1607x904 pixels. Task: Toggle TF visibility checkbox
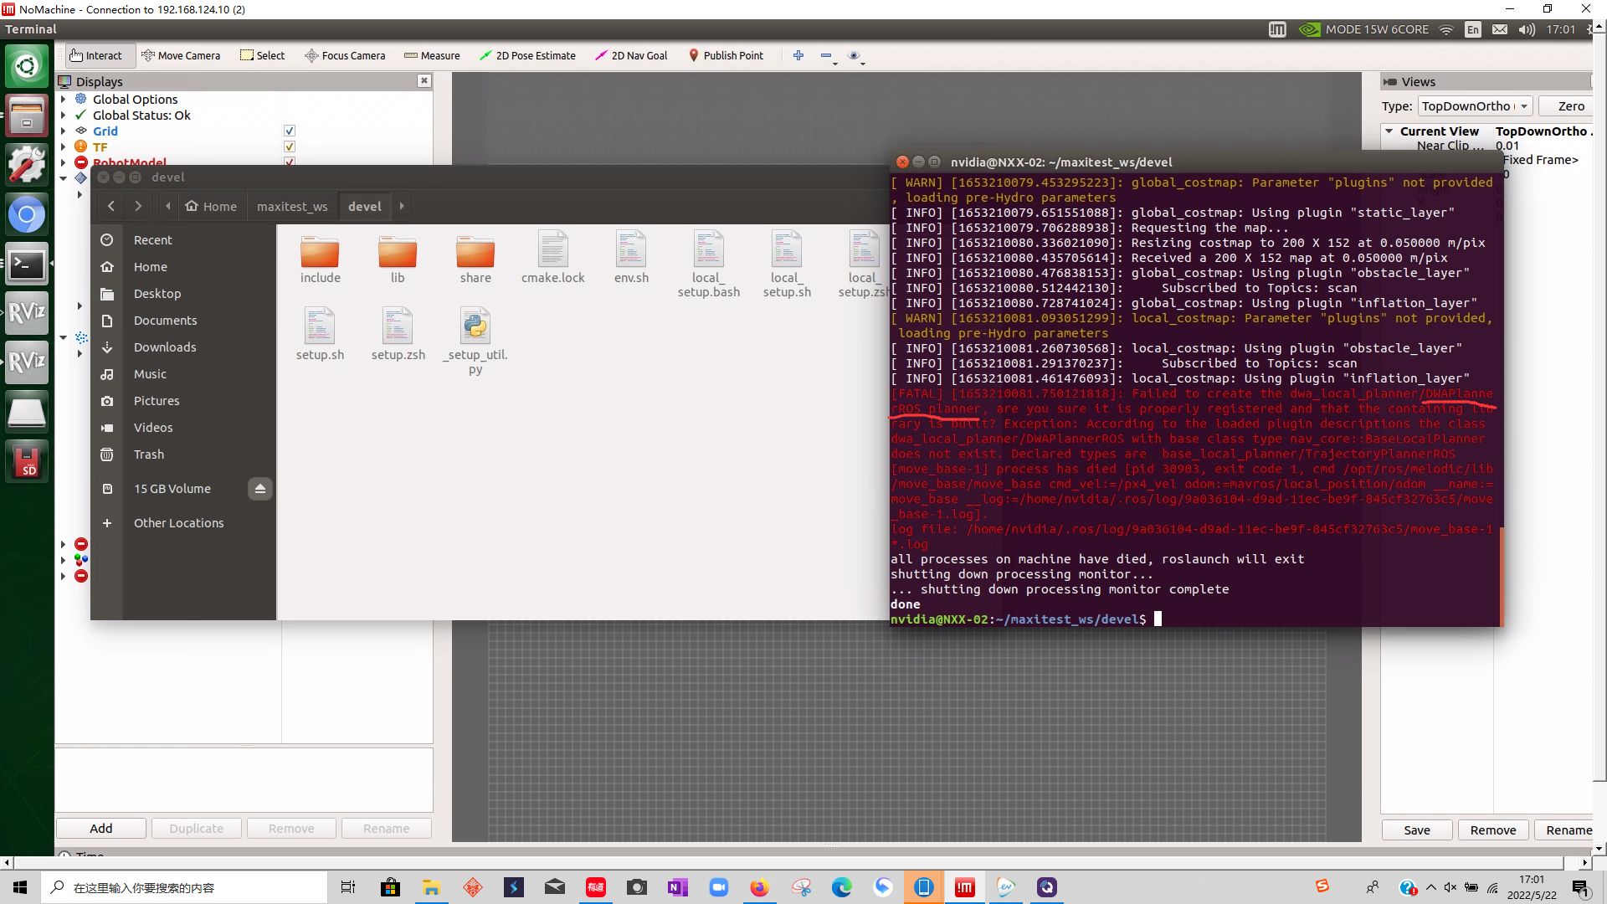tap(289, 146)
